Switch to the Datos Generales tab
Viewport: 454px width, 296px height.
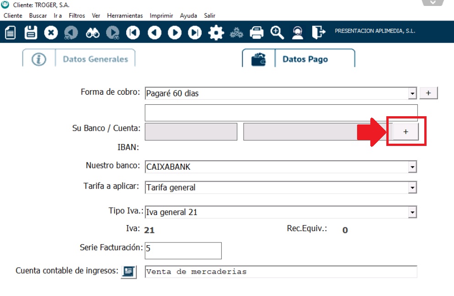[95, 59]
